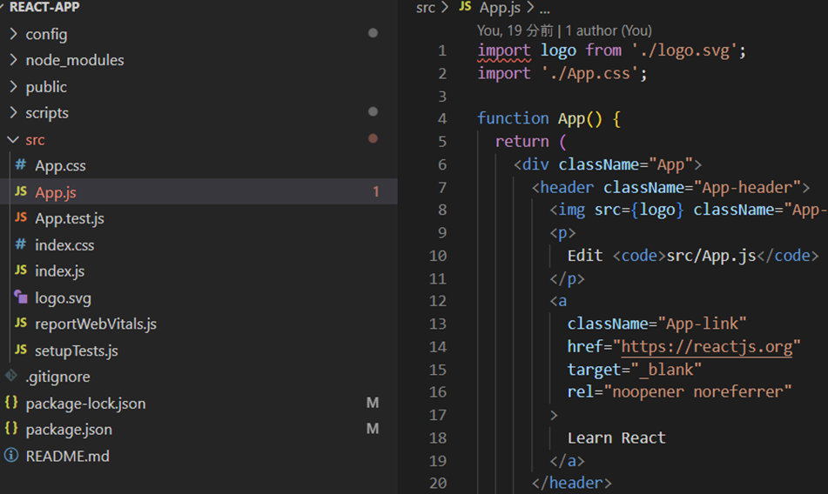Expand the node_modules folder chevron
Image resolution: width=828 pixels, height=494 pixels.
(x=13, y=59)
